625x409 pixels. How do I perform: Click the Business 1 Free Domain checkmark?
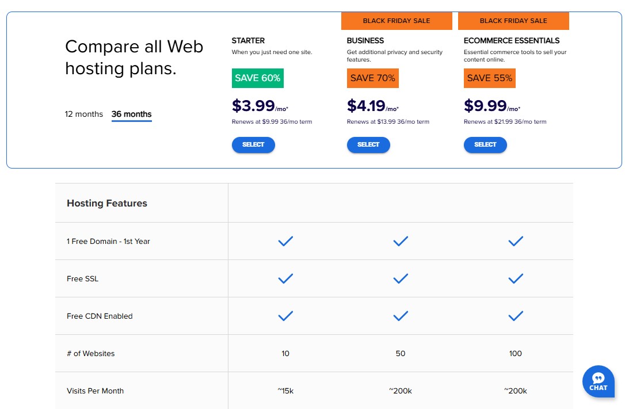[x=401, y=241]
